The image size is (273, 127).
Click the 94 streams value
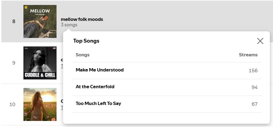click(x=254, y=87)
